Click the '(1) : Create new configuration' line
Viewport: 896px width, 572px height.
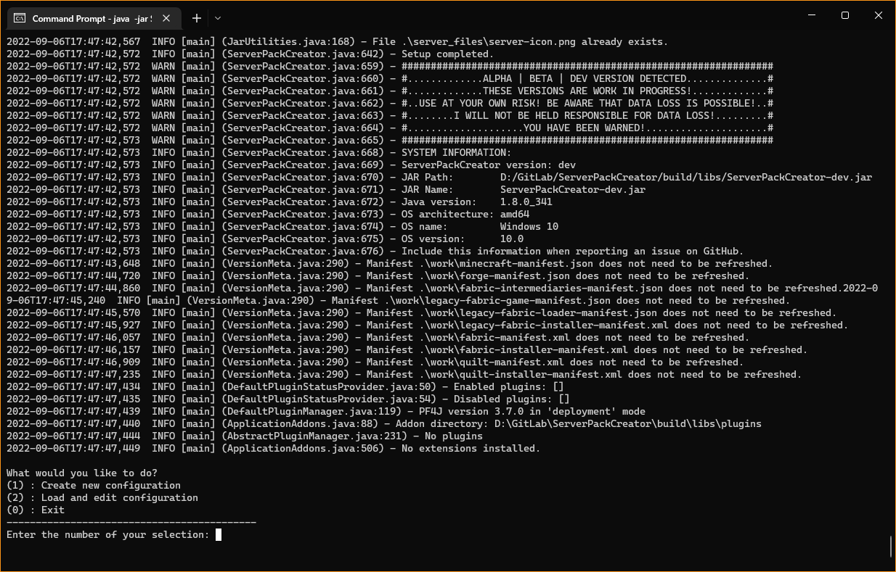(94, 486)
